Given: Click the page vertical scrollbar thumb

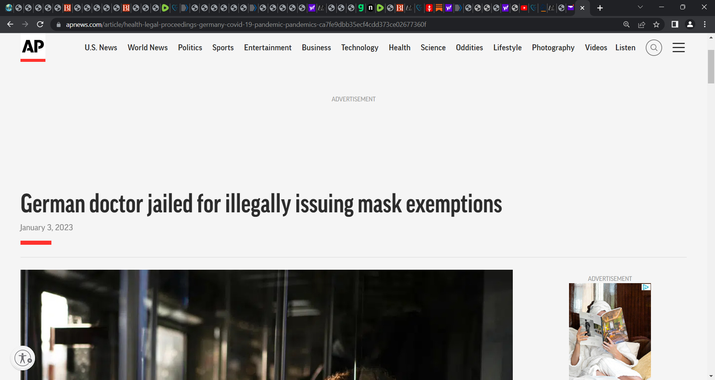Looking at the screenshot, I should click(x=711, y=66).
